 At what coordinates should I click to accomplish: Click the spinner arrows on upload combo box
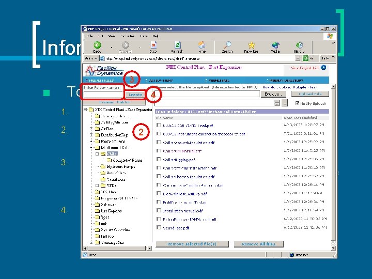click(276, 103)
